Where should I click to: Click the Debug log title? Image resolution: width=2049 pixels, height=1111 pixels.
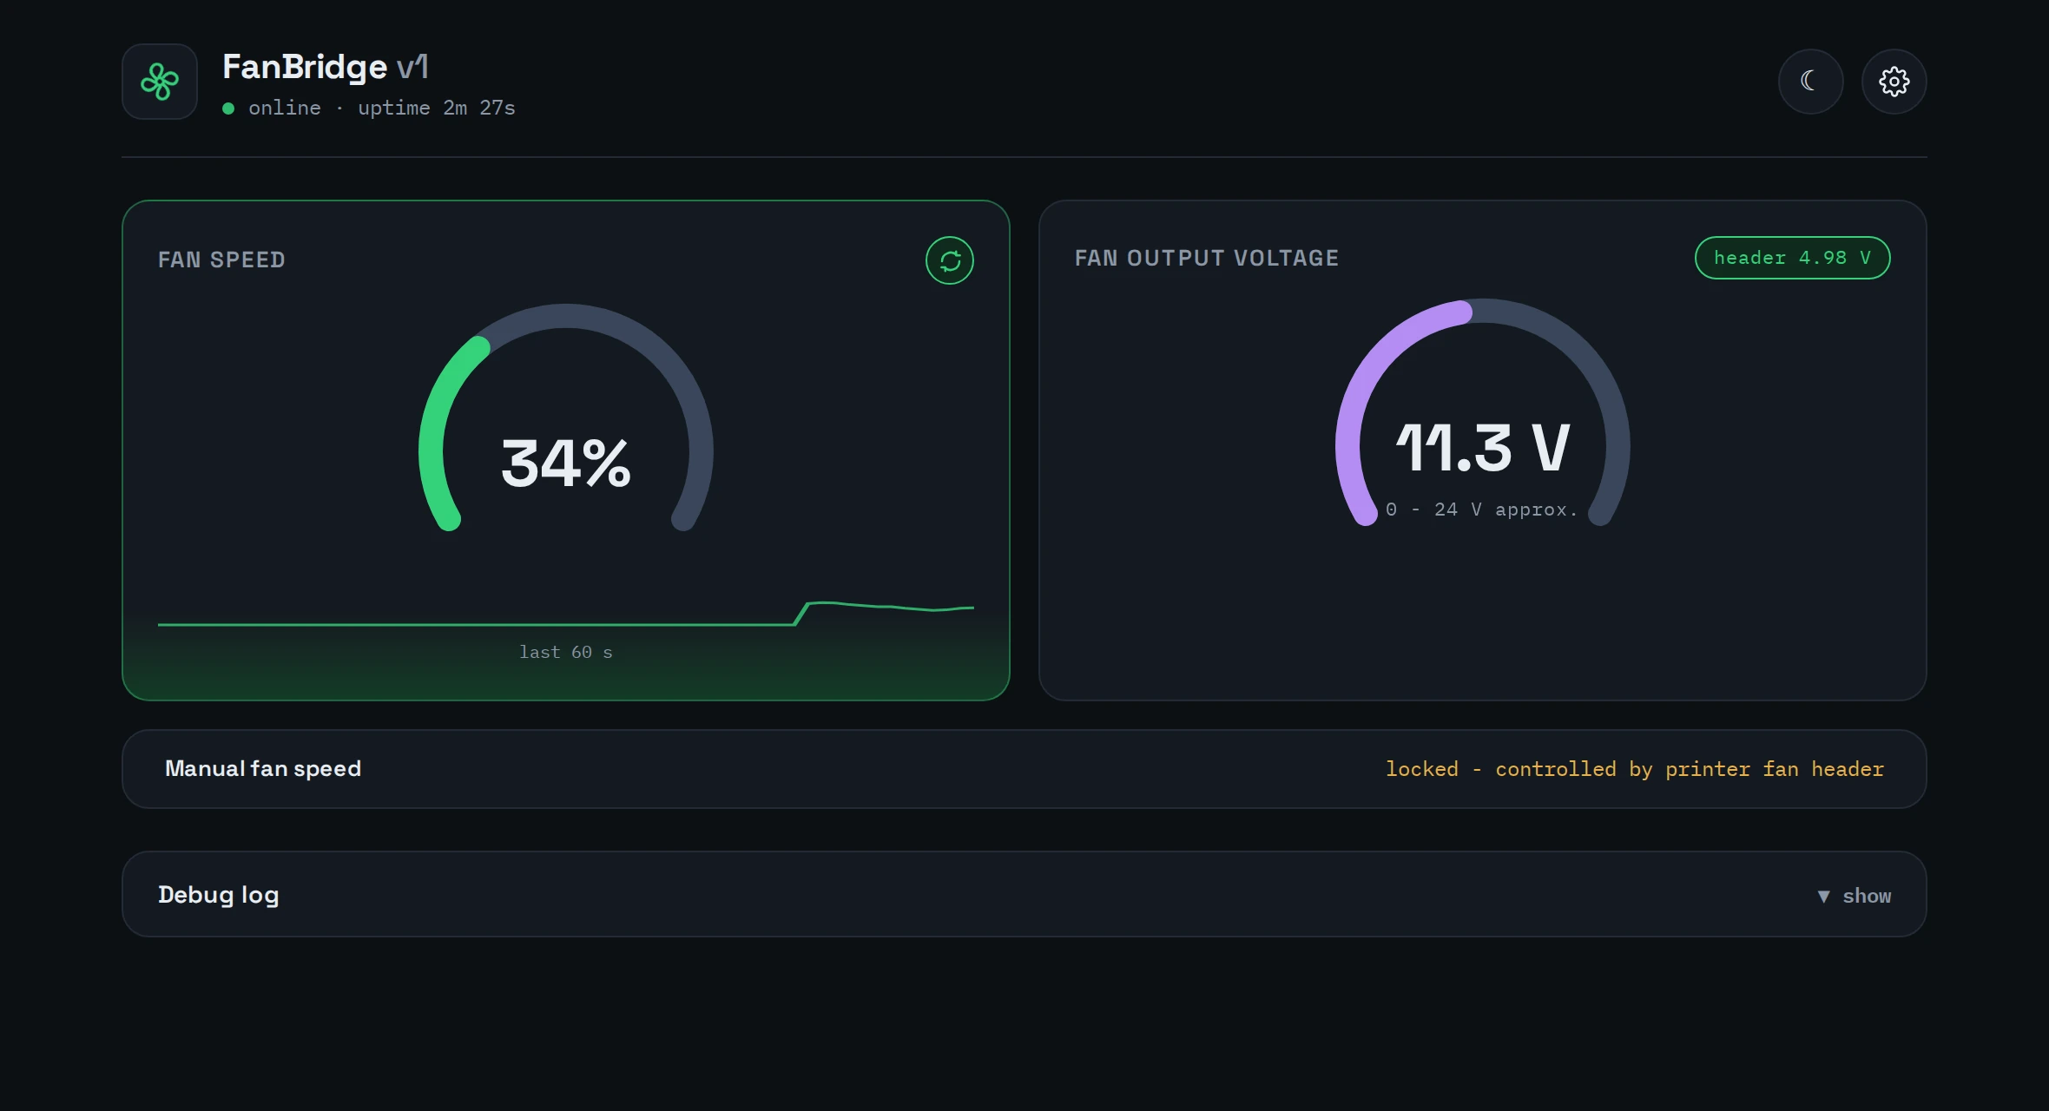[219, 895]
